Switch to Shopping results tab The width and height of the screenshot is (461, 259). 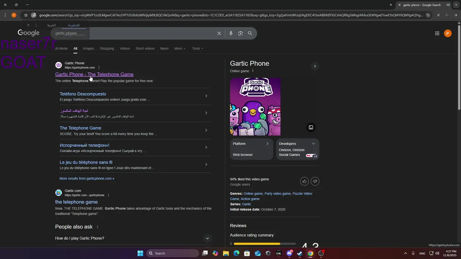coord(107,49)
